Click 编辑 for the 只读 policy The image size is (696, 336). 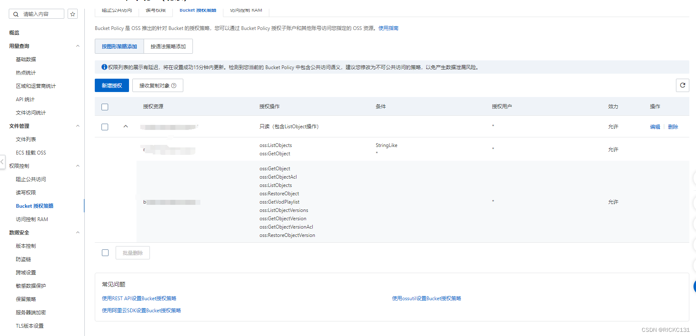655,127
